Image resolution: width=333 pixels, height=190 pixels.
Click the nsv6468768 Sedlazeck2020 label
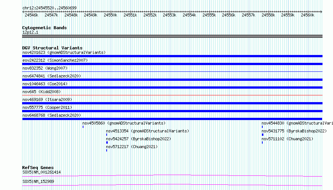coord(52,115)
